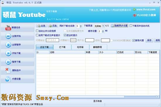Viewport: 161px width, 107px height.
Task: Sort by download speed (下载速度) column header
Action: tap(154, 52)
